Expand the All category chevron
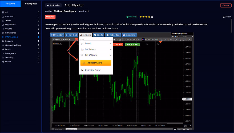The width and height of the screenshot is (234, 133). [x=38, y=12]
